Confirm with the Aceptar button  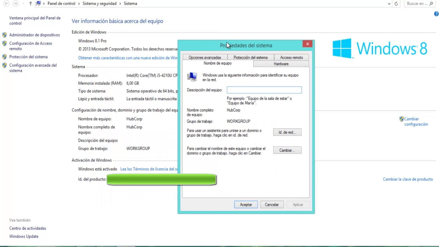246,204
